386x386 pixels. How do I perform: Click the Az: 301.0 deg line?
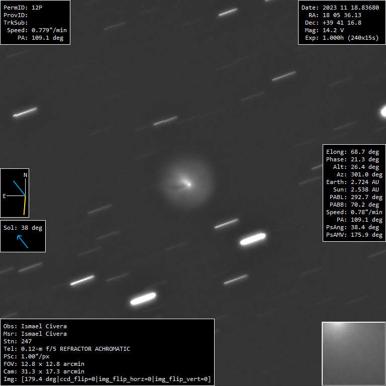tap(359, 174)
